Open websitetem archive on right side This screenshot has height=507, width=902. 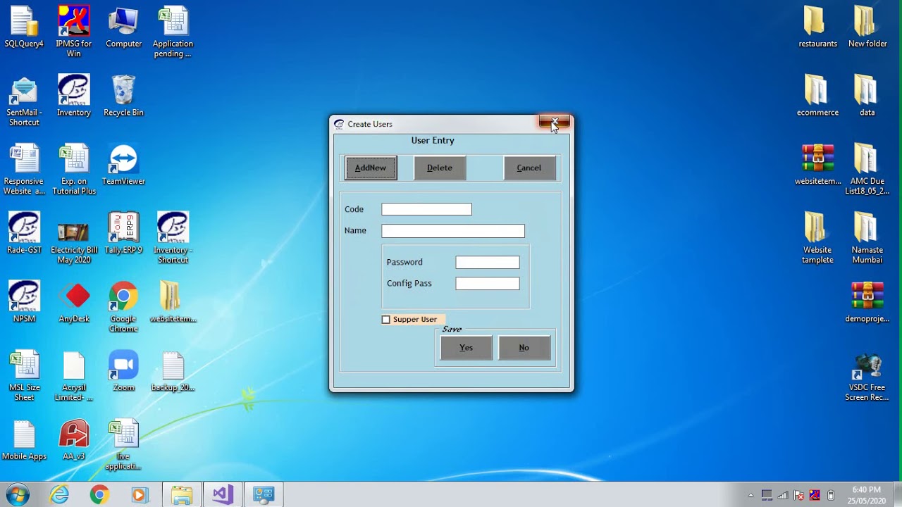[x=817, y=165]
